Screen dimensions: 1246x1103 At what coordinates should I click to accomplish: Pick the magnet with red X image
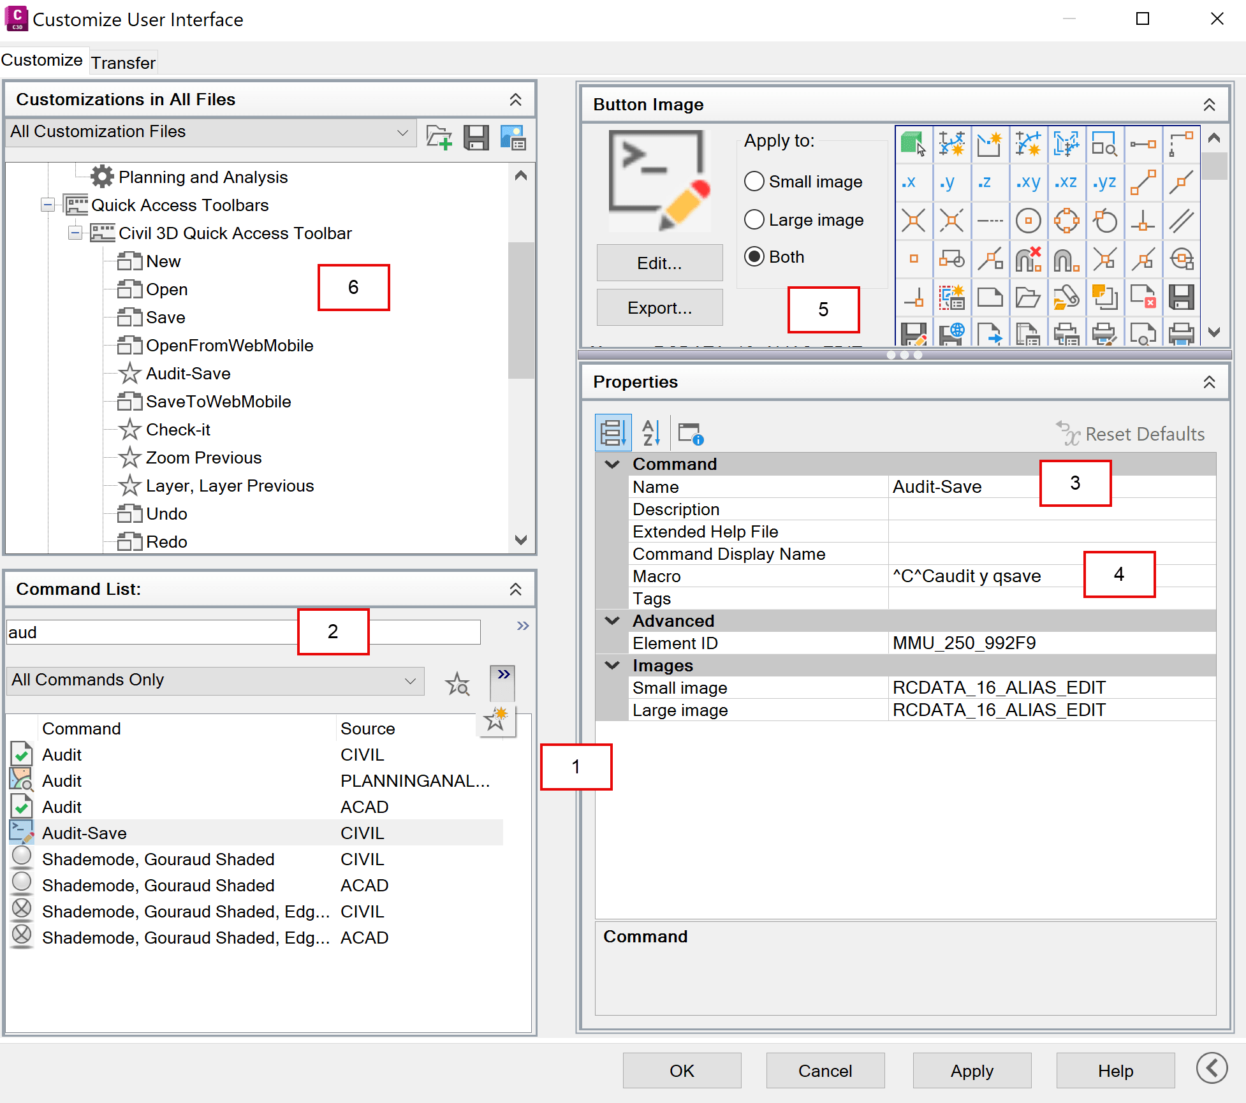(x=1028, y=259)
